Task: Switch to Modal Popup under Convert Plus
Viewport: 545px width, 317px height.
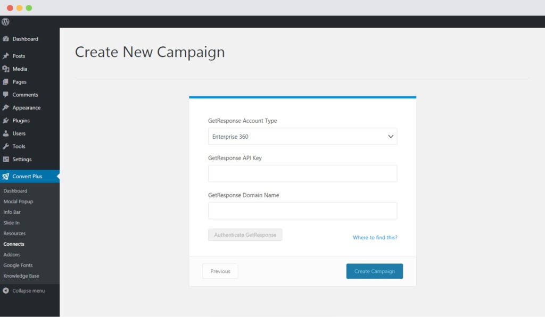Action: pyautogui.click(x=18, y=201)
